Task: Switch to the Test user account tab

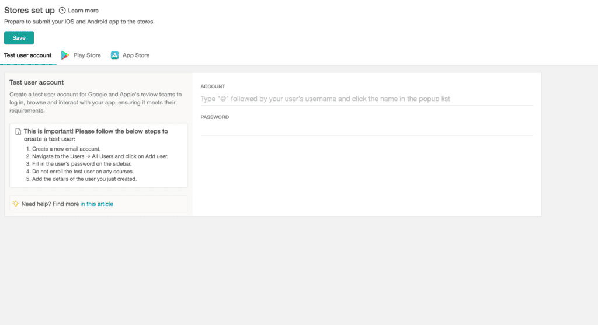Action: coord(28,55)
